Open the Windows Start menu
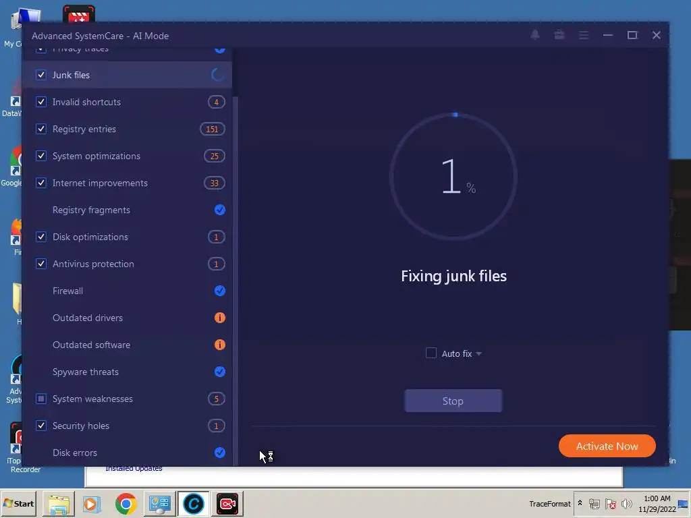 click(18, 503)
